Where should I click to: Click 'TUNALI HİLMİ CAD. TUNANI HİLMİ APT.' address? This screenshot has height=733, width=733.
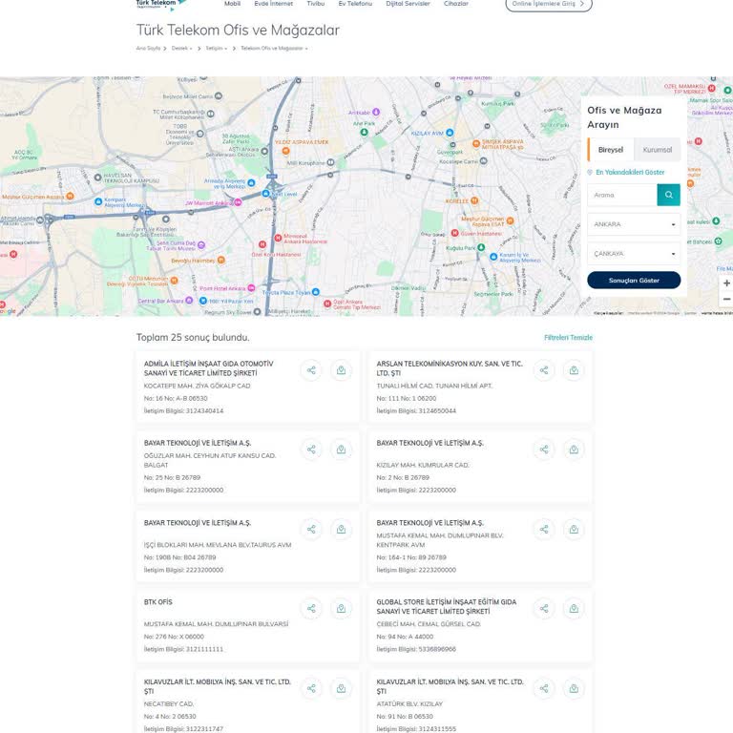tap(434, 386)
